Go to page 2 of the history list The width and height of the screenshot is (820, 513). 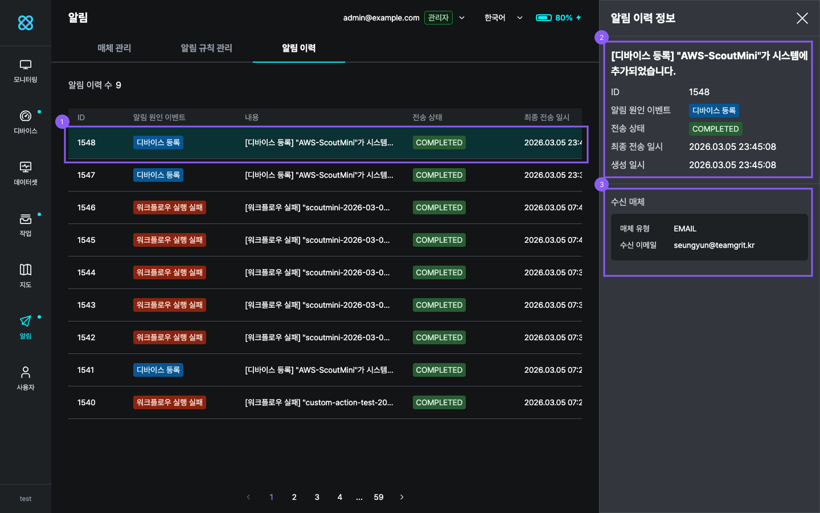click(x=294, y=497)
